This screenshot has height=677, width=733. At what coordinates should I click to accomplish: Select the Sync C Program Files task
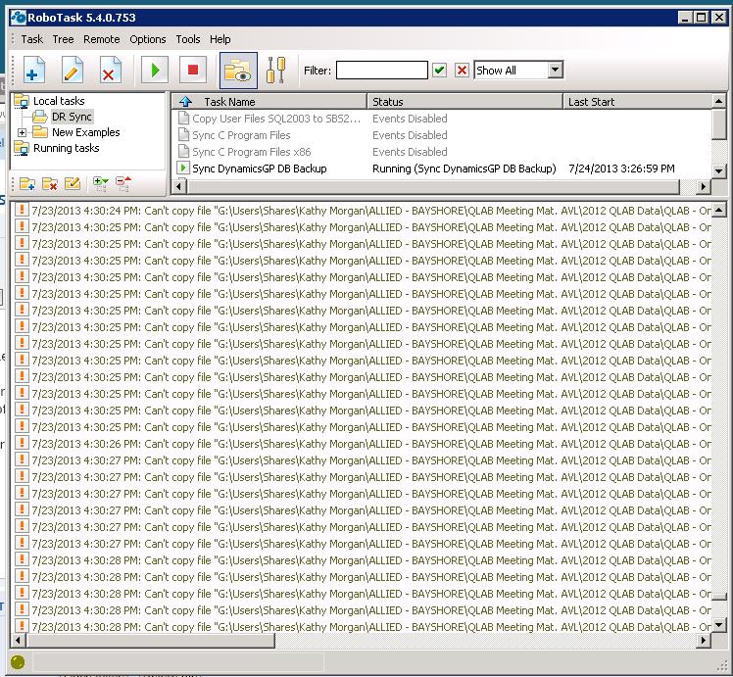pyautogui.click(x=241, y=135)
